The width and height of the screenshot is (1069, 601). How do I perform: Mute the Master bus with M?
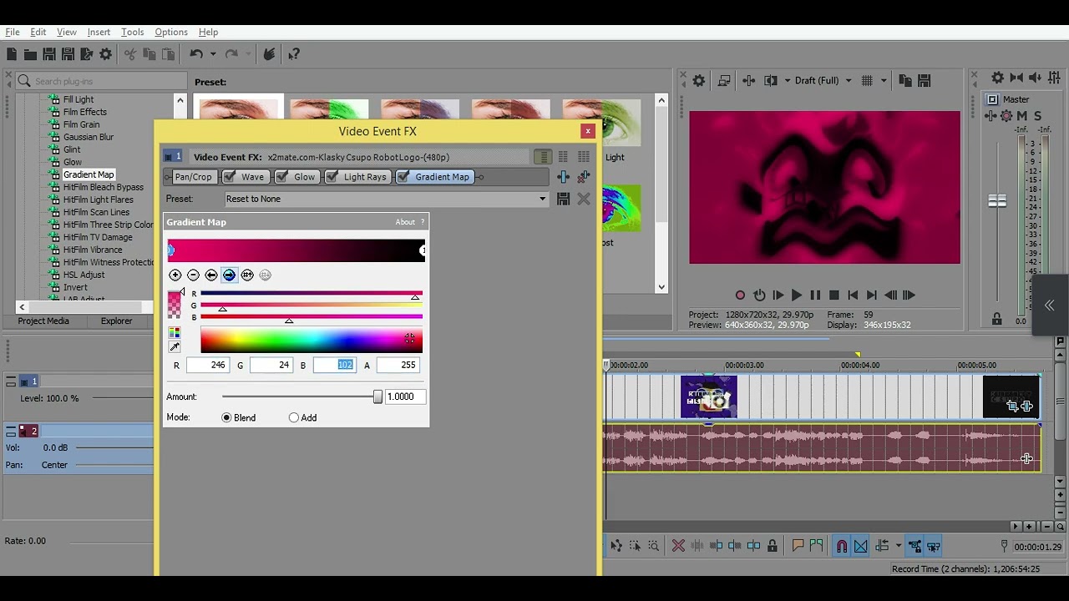point(1021,116)
